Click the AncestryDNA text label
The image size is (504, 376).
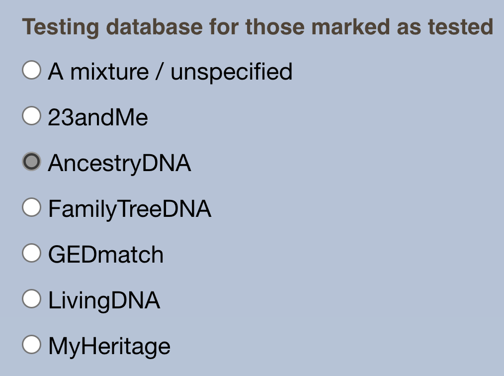(x=118, y=163)
